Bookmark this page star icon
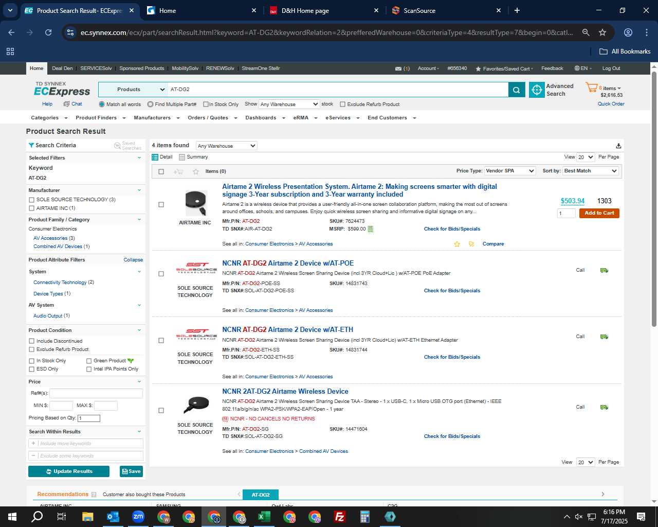The width and height of the screenshot is (658, 527). tap(602, 32)
